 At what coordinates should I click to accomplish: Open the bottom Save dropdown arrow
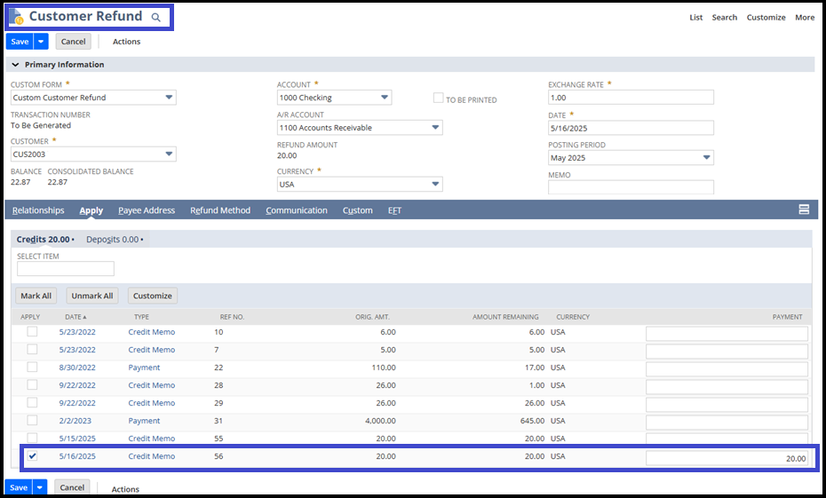pyautogui.click(x=40, y=487)
